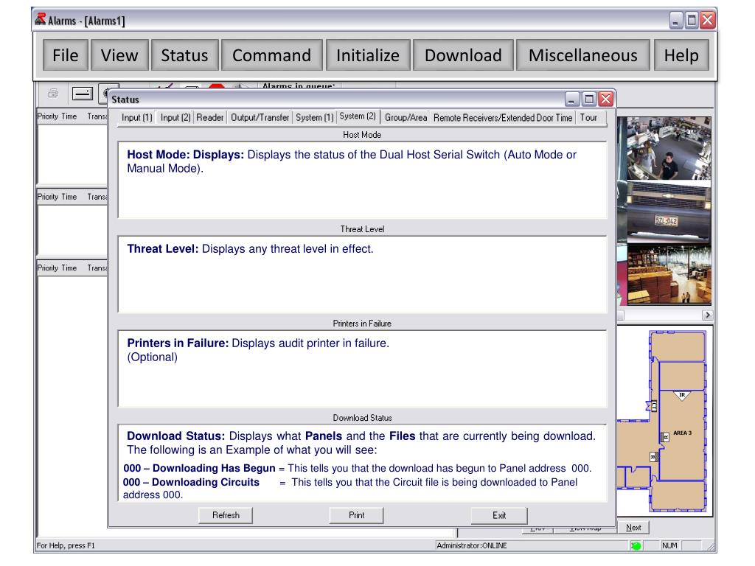Switch to the Input (1) tab
Image resolution: width=755 pixels, height=566 pixels.
pos(136,118)
